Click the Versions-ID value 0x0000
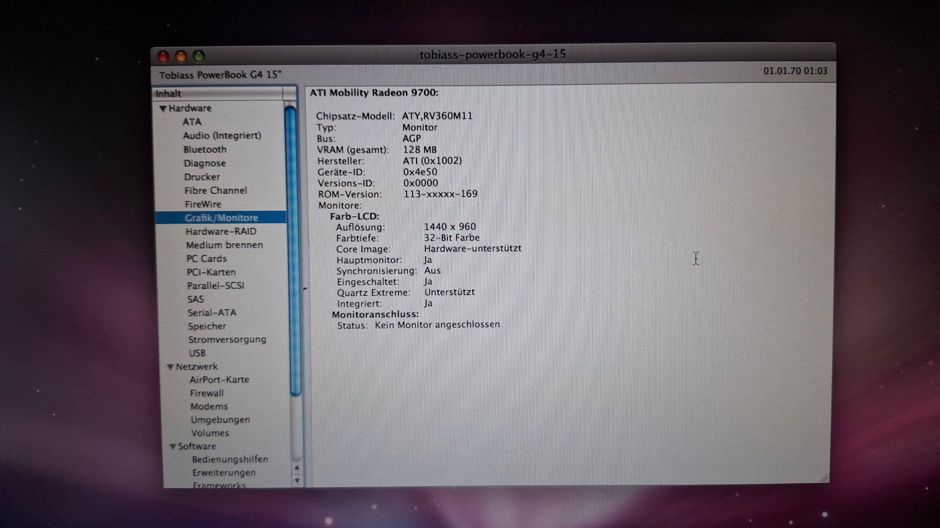 (x=420, y=183)
